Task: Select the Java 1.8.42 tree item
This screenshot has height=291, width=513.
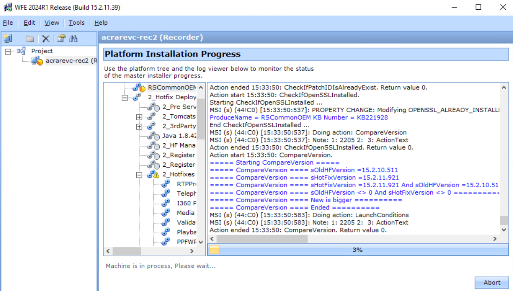Action: [x=179, y=136]
